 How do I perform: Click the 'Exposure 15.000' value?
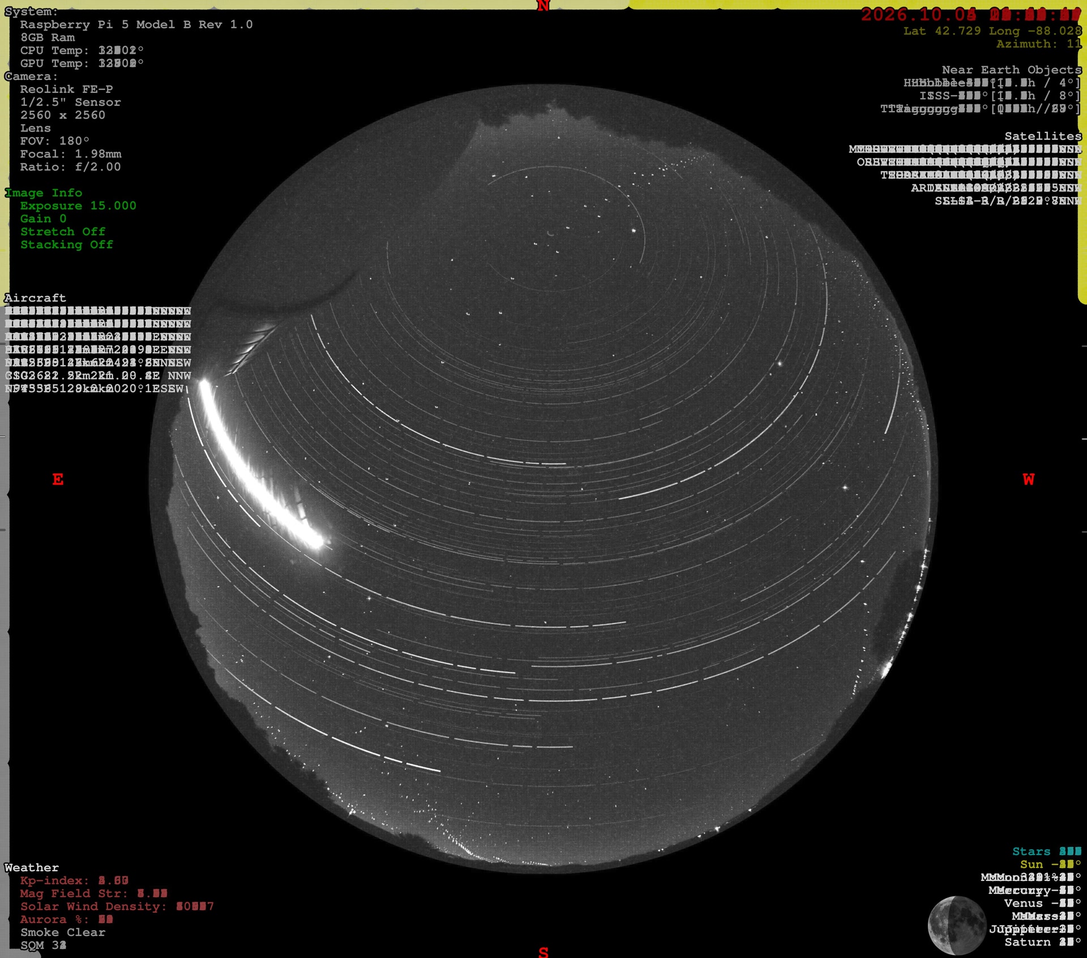pyautogui.click(x=78, y=206)
